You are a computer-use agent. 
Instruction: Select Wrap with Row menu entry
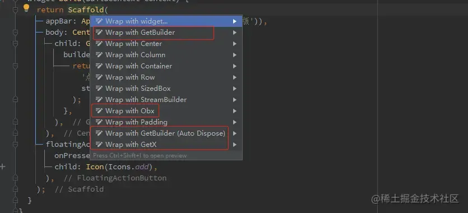(x=166, y=77)
